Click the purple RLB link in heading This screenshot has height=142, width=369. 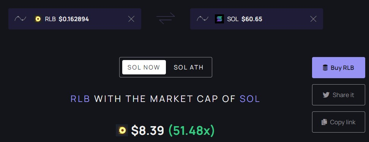coord(80,99)
